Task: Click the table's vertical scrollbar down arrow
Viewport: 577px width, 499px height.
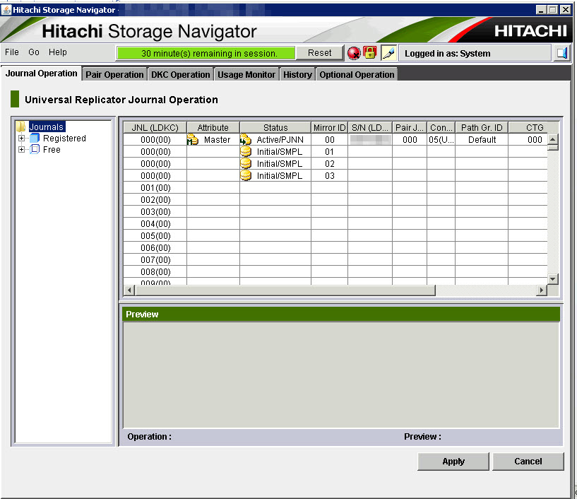Action: (x=553, y=279)
